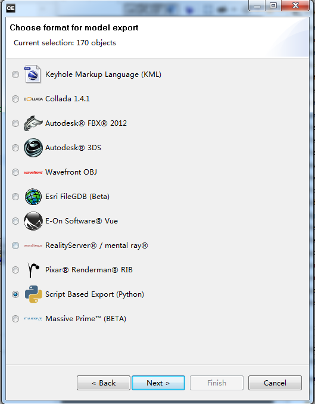The width and height of the screenshot is (315, 404).
Task: Select the Collada 1.4.1 radio button
Action: pos(15,99)
